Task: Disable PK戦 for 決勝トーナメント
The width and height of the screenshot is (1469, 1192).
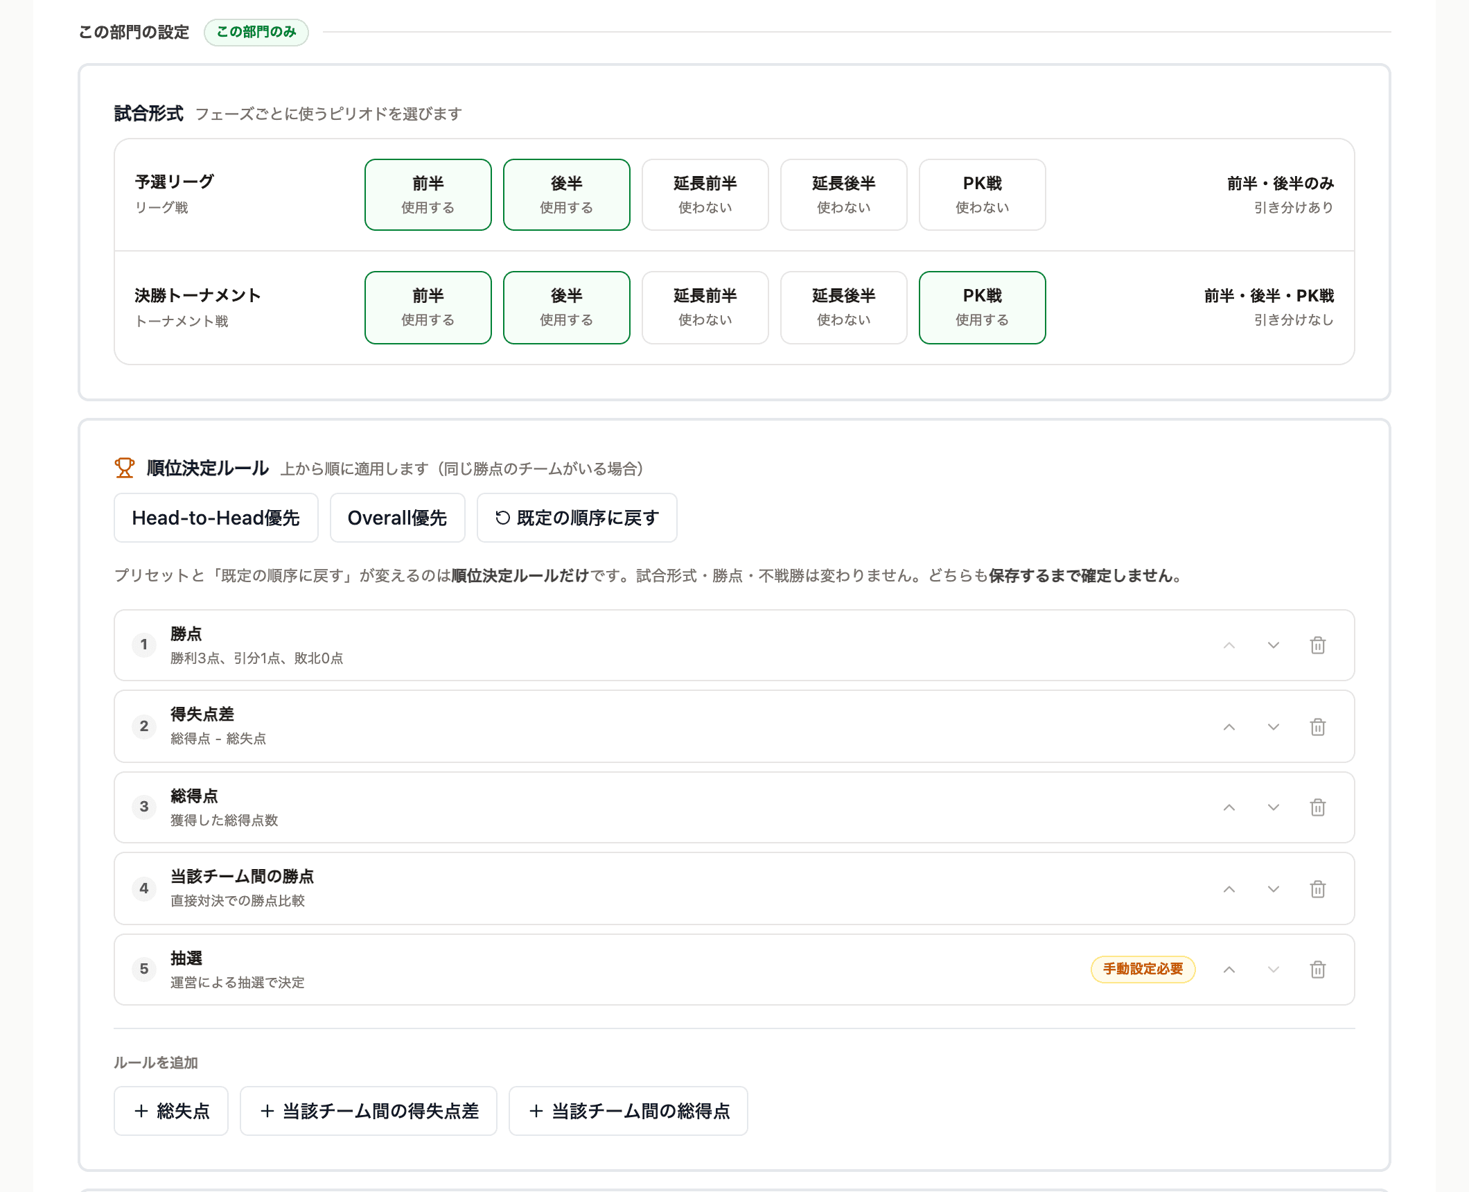Action: [x=983, y=308]
